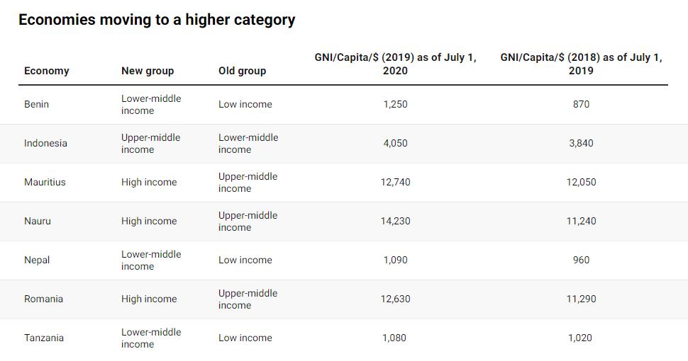Screen dimensions: 688x361
Task: Click the GNI/Capita 2019 column header
Action: point(395,64)
